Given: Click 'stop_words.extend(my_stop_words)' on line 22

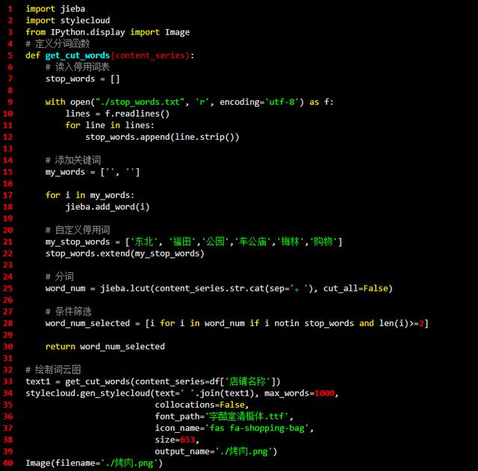Looking at the screenshot, I should coord(125,253).
